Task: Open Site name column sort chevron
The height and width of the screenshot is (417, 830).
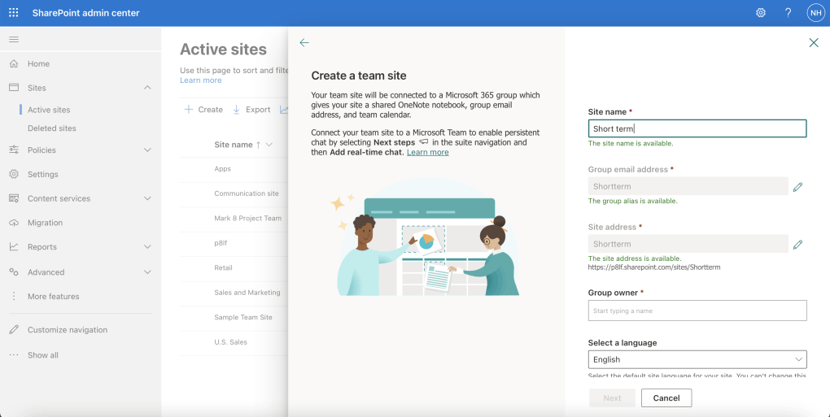Action: point(269,145)
